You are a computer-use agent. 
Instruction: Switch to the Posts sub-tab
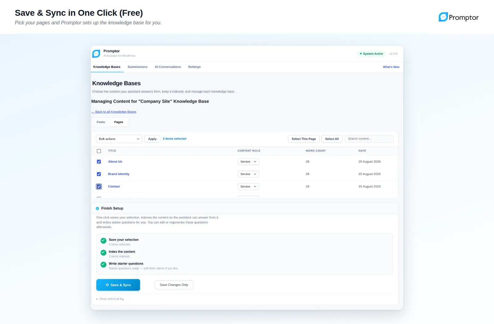(x=101, y=122)
